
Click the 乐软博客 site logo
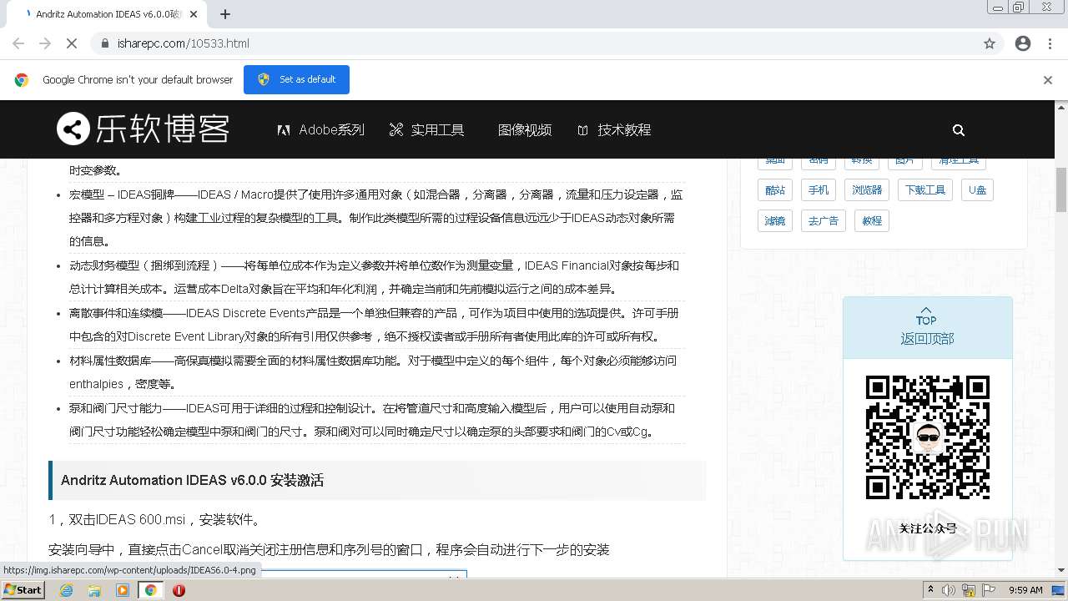click(143, 129)
